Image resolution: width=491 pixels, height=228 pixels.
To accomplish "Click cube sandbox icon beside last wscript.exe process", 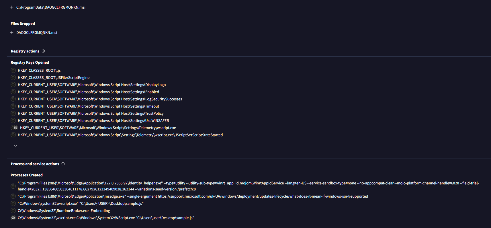I will pos(13,218).
